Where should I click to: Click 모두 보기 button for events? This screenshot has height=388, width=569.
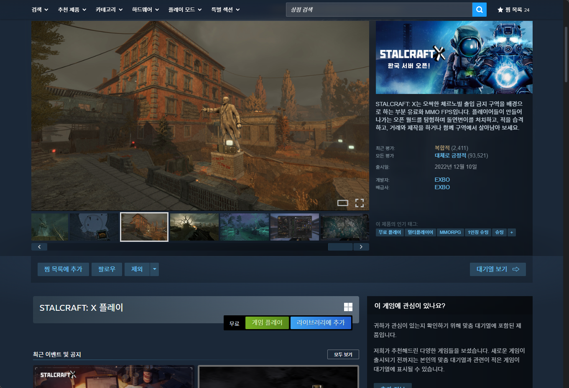tap(343, 355)
